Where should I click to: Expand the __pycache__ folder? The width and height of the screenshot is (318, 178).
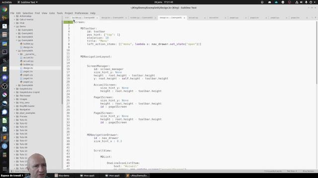click(18, 54)
